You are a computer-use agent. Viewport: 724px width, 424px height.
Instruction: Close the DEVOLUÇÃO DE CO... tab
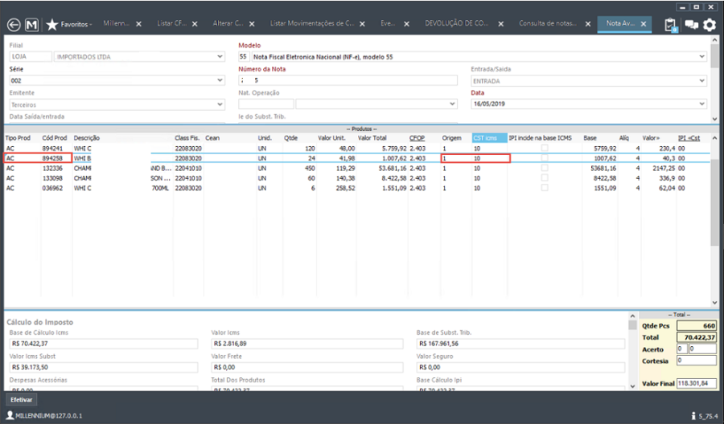(x=500, y=24)
